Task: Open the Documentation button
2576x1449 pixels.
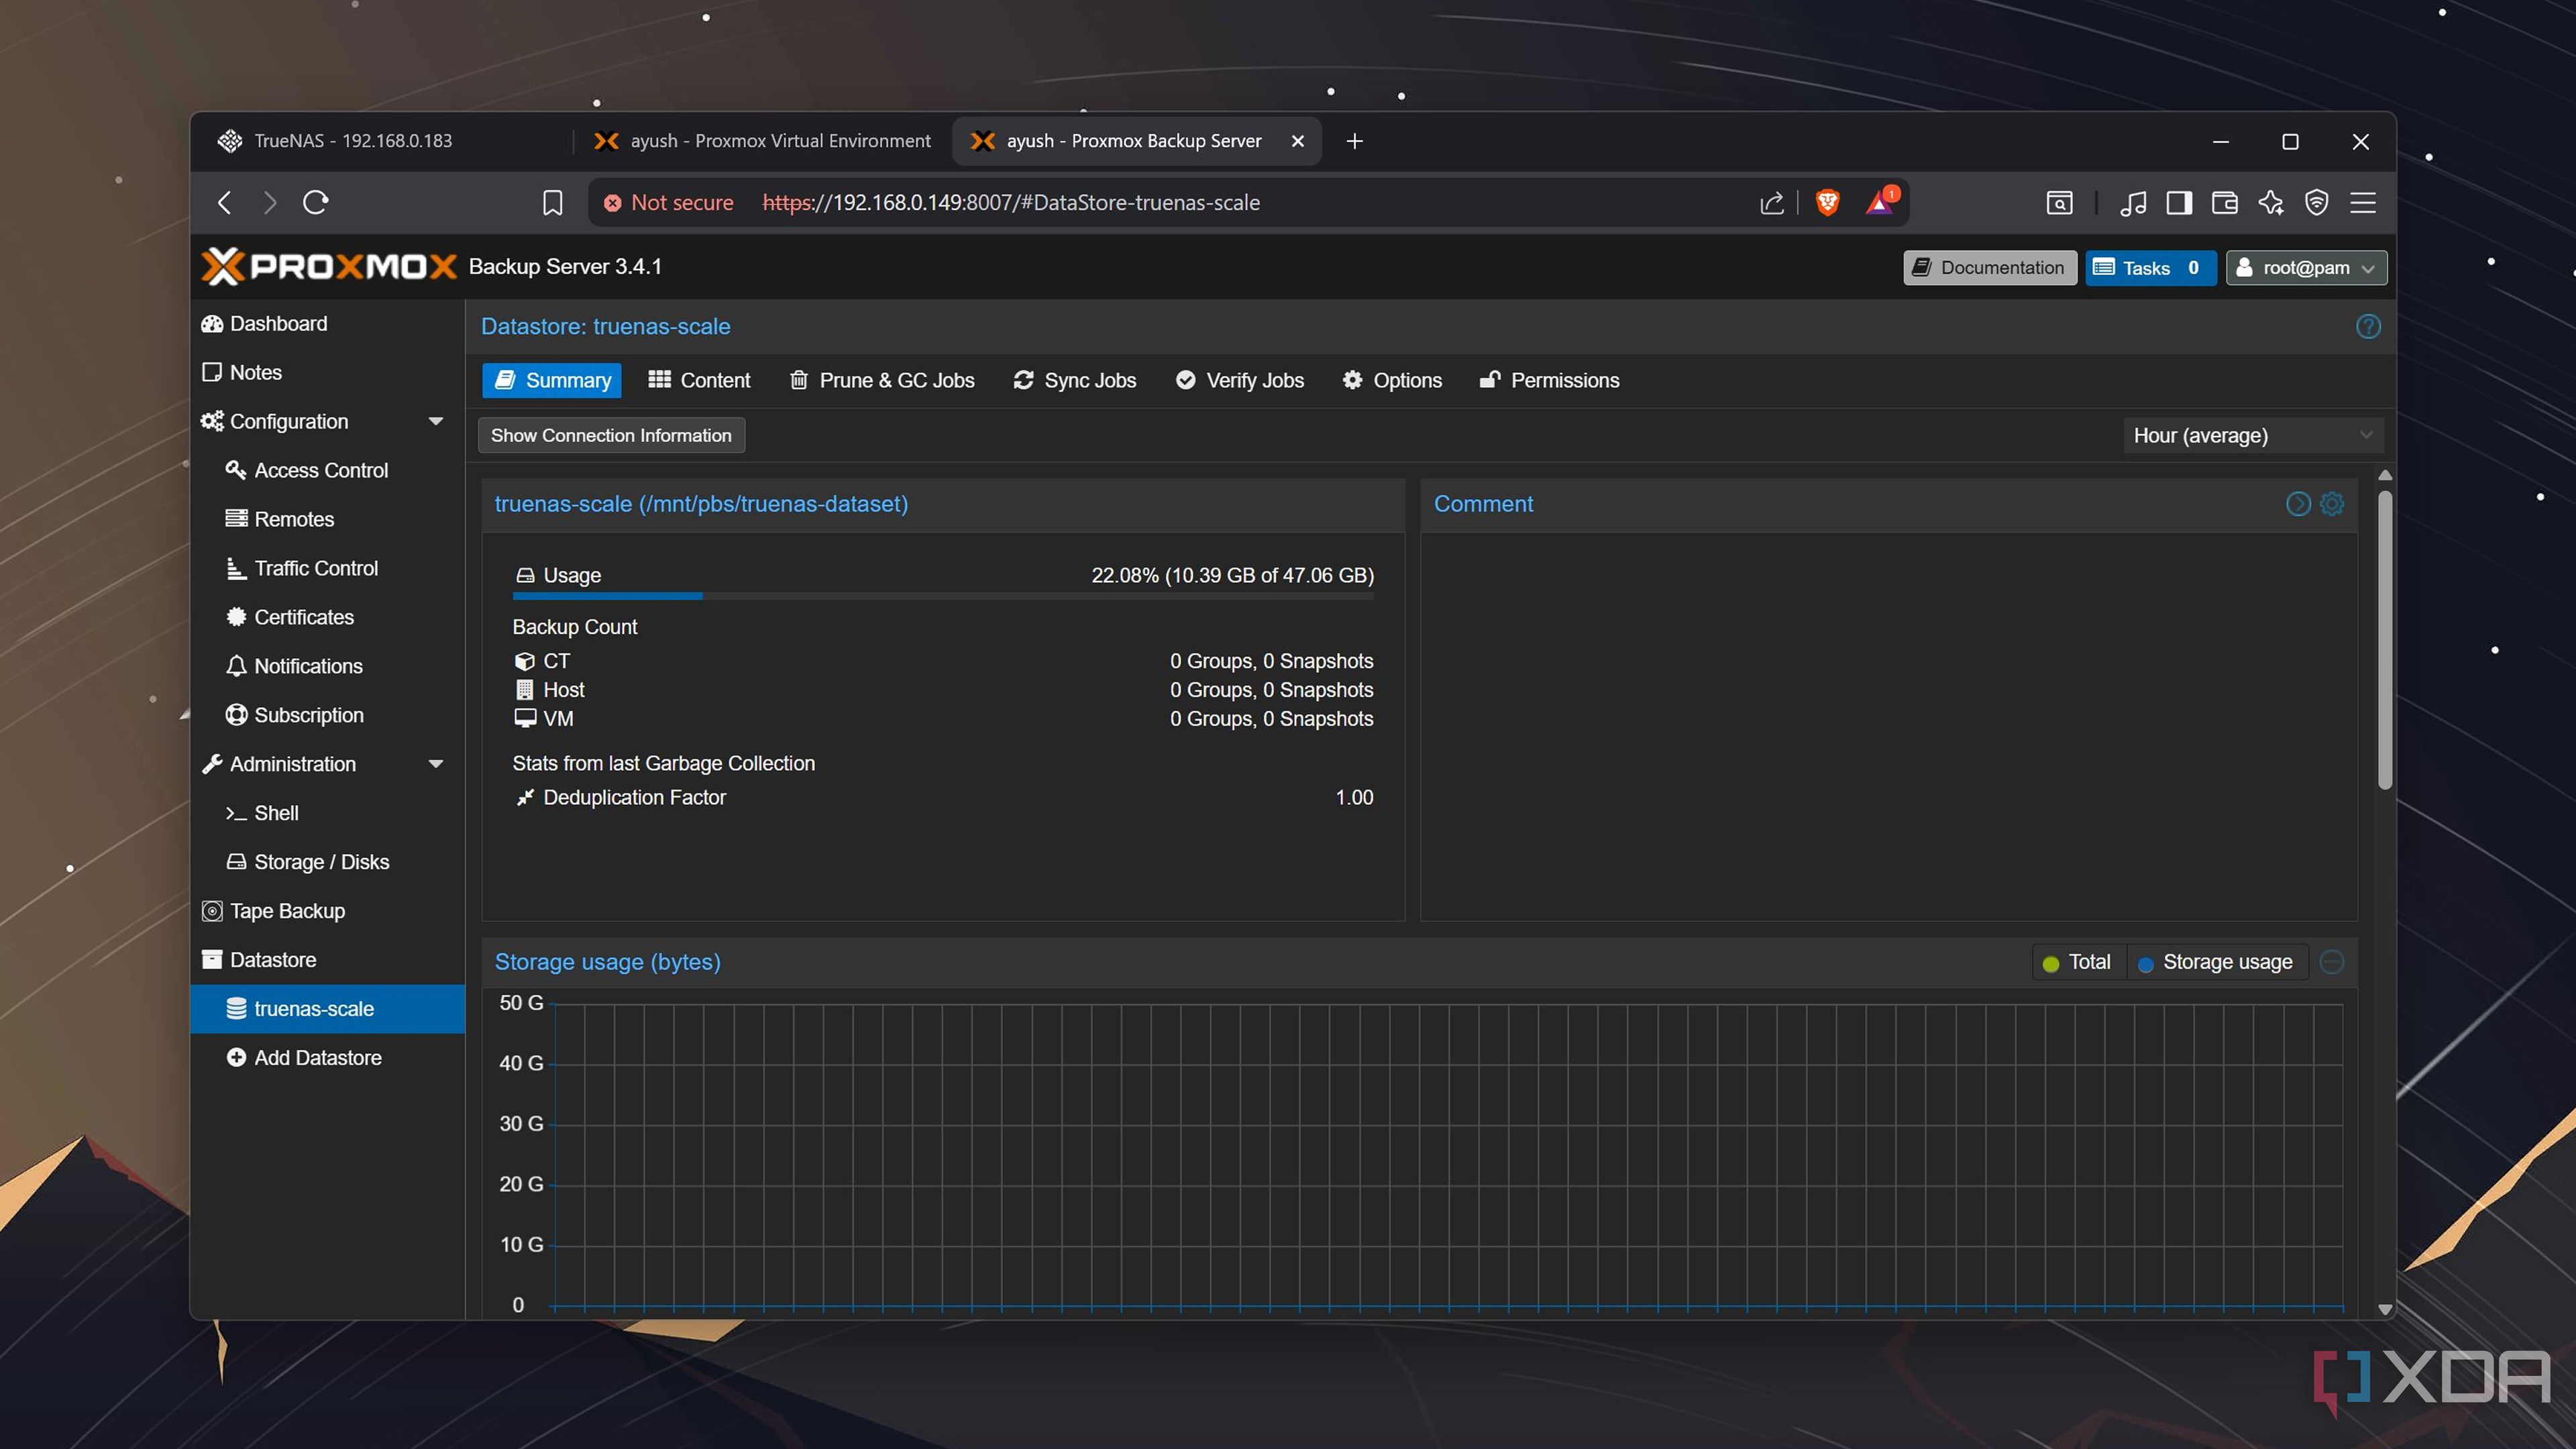Action: coord(1989,267)
